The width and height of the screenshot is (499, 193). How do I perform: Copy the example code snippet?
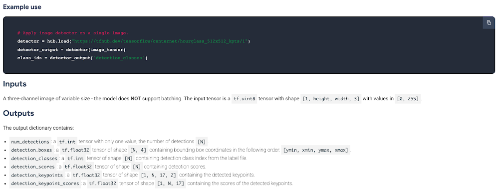489,22
